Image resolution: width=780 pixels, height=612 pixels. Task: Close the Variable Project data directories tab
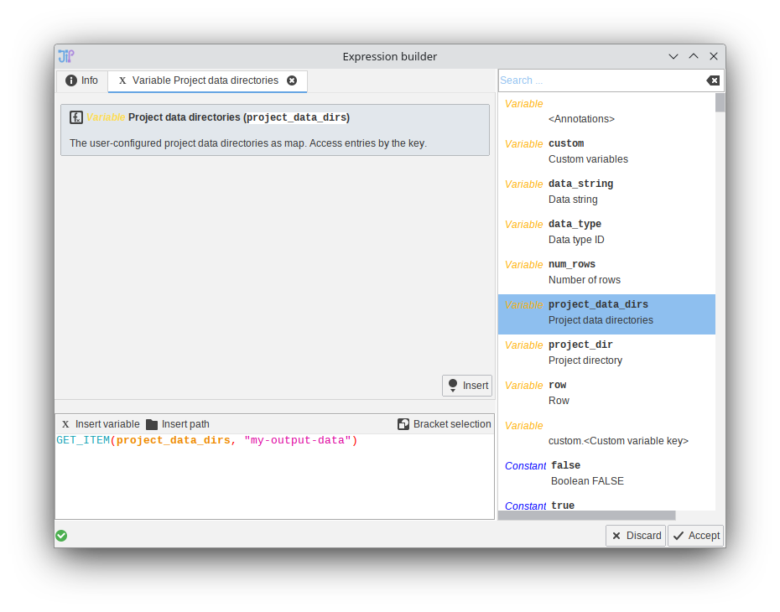pos(292,80)
